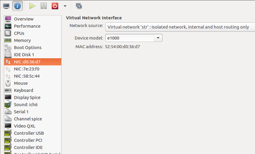
Task: Start the virtual machine with Play
Action: [32, 6]
